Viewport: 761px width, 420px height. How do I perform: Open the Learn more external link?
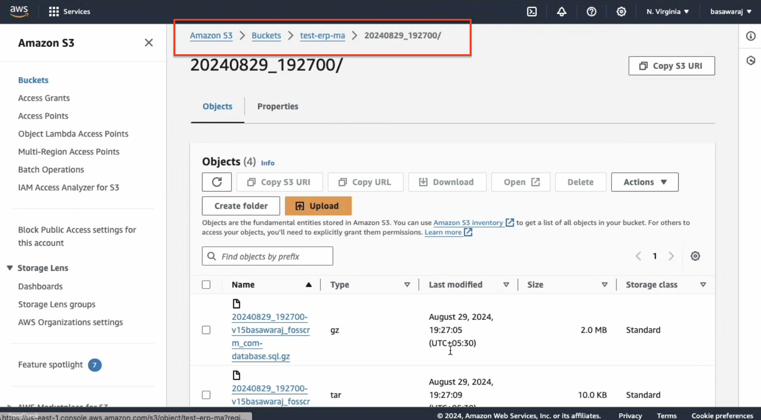[448, 232]
